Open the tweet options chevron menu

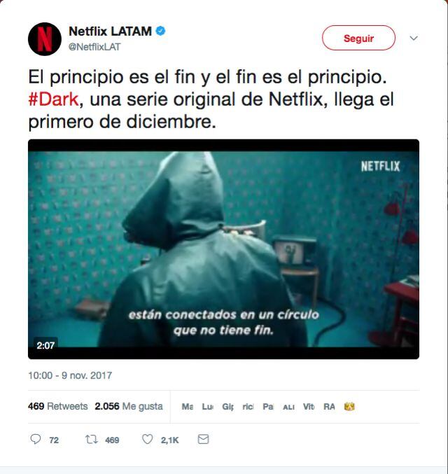pyautogui.click(x=414, y=38)
